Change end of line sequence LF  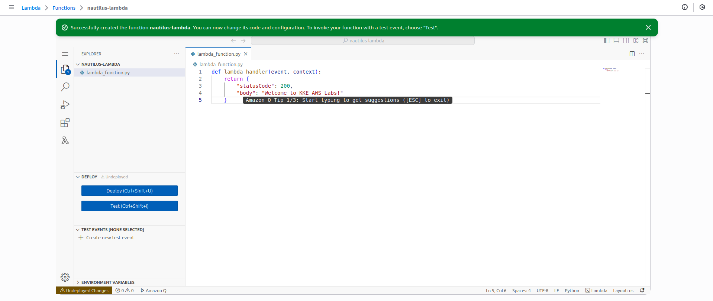pos(556,291)
